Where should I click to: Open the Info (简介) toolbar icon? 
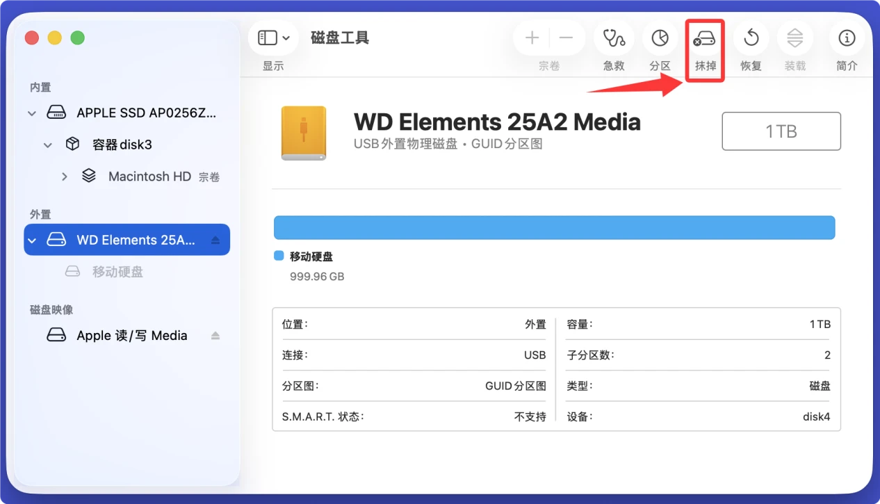847,38
